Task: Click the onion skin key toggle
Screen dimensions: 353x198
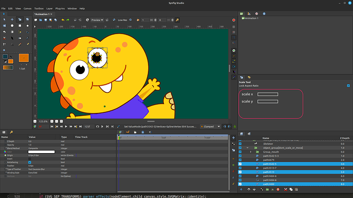Action: (177, 20)
